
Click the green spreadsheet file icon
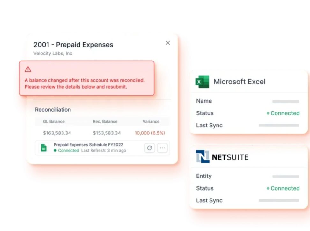[44, 148]
